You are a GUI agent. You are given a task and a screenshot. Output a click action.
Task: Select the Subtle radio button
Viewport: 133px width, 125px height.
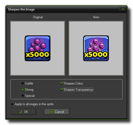click(x=23, y=83)
